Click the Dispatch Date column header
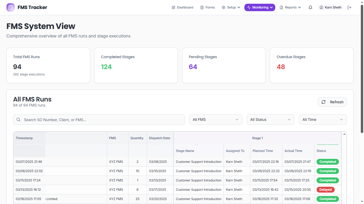364x204 pixels. click(x=160, y=138)
